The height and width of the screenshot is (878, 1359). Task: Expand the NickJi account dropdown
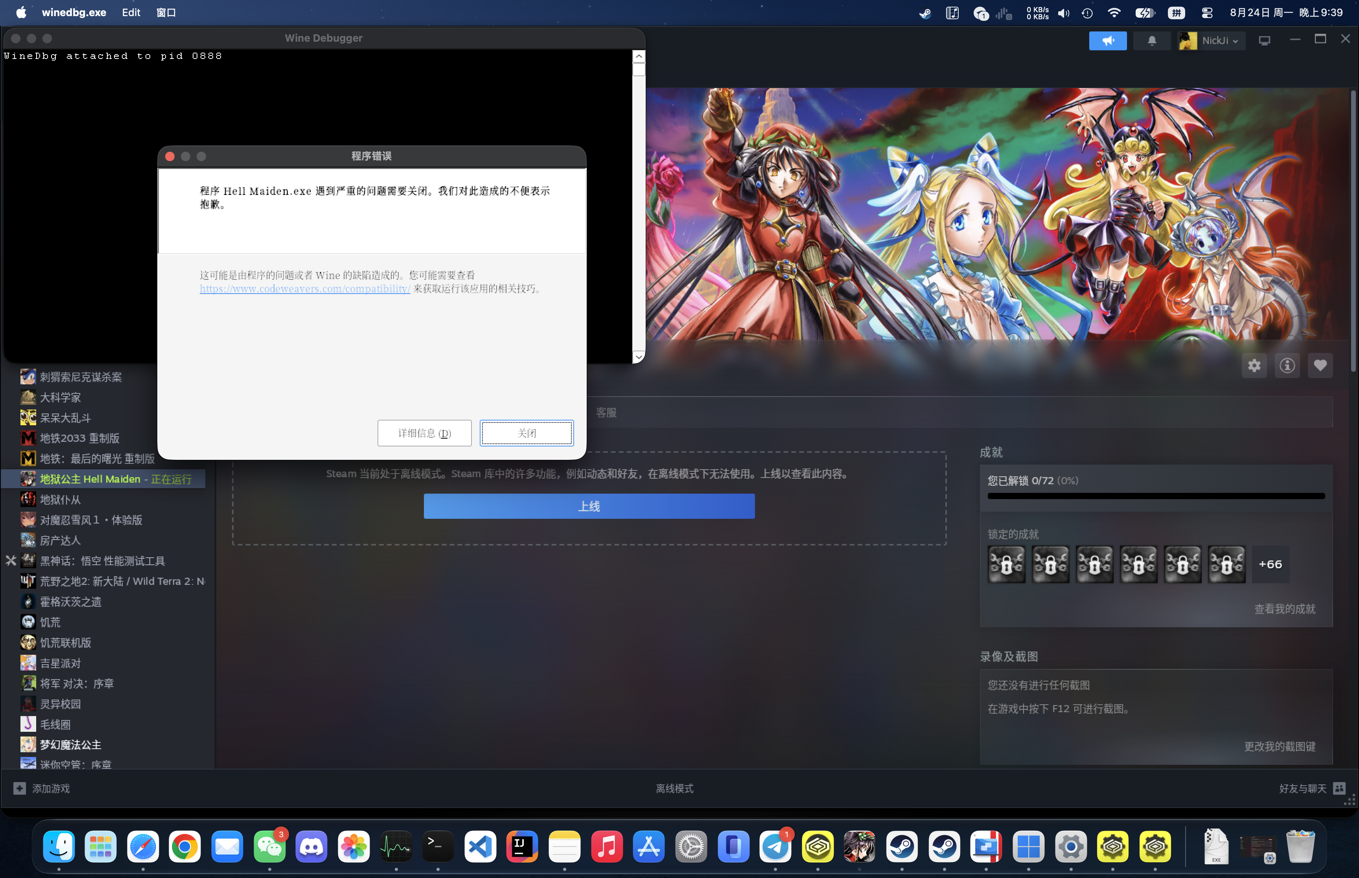pos(1211,40)
